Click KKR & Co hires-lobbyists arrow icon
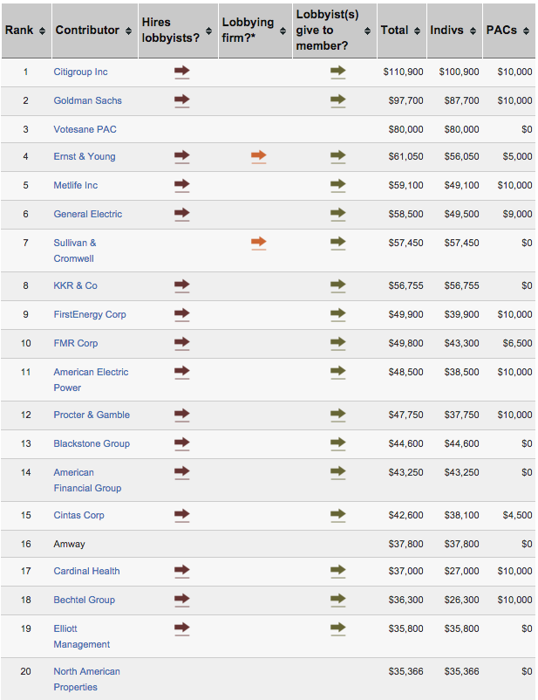538x700 pixels. pos(182,285)
